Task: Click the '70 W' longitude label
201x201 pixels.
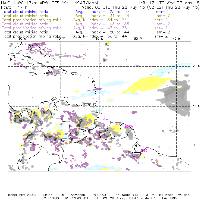Action: point(61,39)
